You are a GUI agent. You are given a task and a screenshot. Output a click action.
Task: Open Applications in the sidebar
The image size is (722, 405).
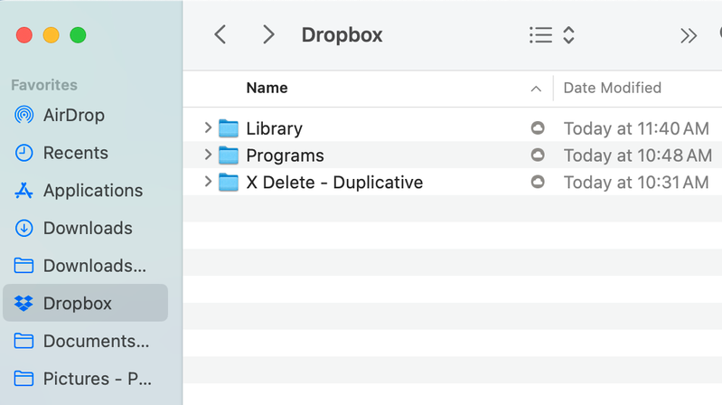pyautogui.click(x=93, y=191)
